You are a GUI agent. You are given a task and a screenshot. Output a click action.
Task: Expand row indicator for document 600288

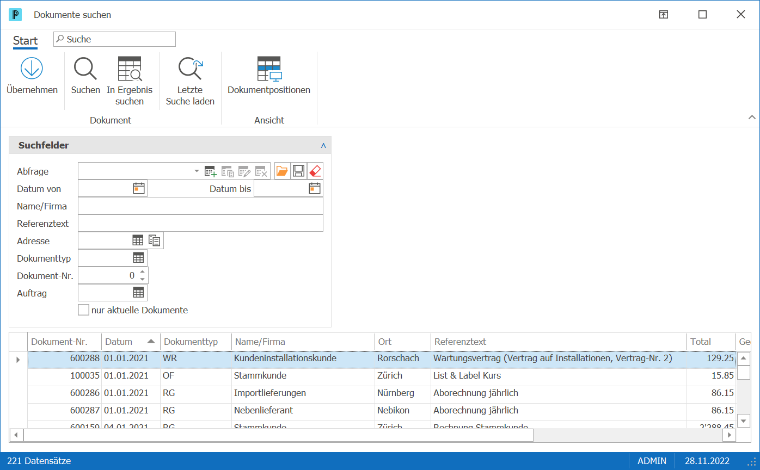18,360
